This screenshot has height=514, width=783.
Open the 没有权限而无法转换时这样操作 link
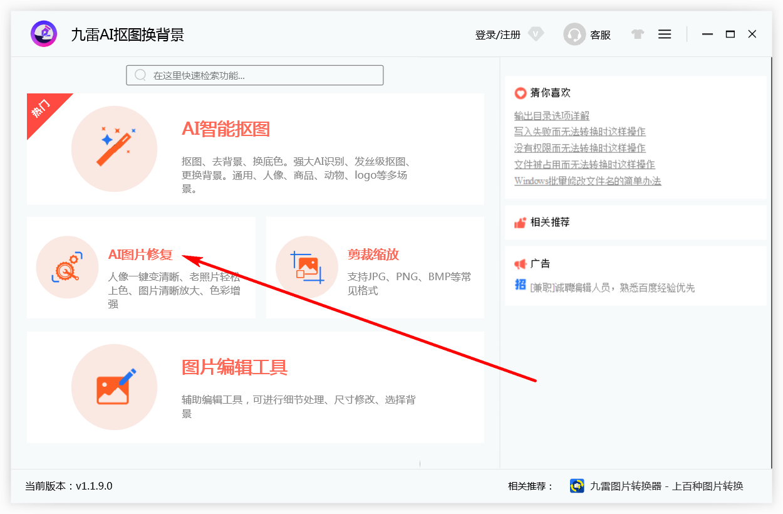pos(580,148)
